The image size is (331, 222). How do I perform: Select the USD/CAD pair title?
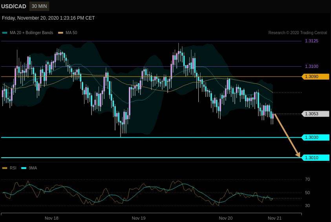click(14, 6)
